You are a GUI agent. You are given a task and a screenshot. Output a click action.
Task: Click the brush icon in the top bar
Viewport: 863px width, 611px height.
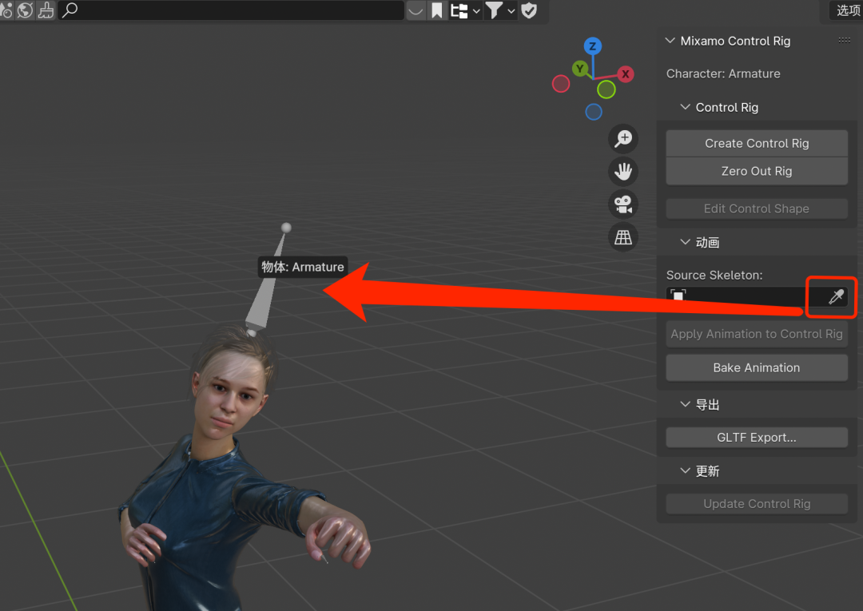(x=46, y=10)
